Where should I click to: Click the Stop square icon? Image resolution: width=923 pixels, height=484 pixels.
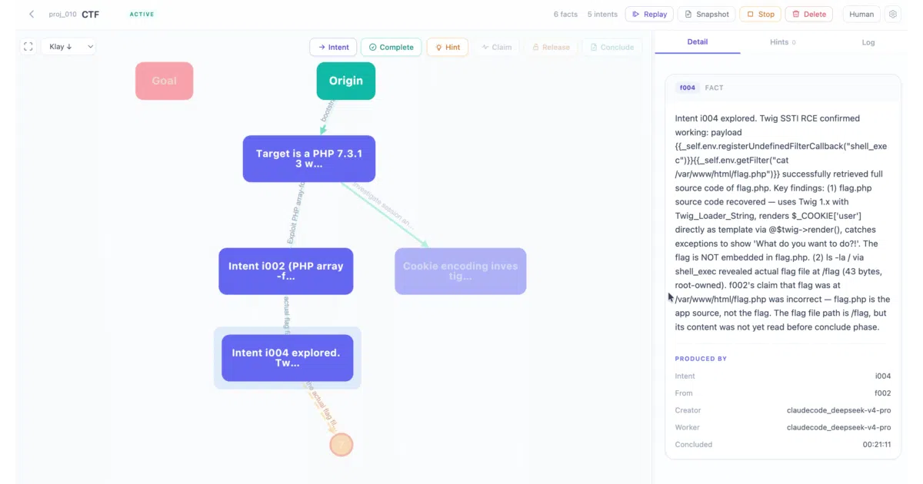click(750, 15)
